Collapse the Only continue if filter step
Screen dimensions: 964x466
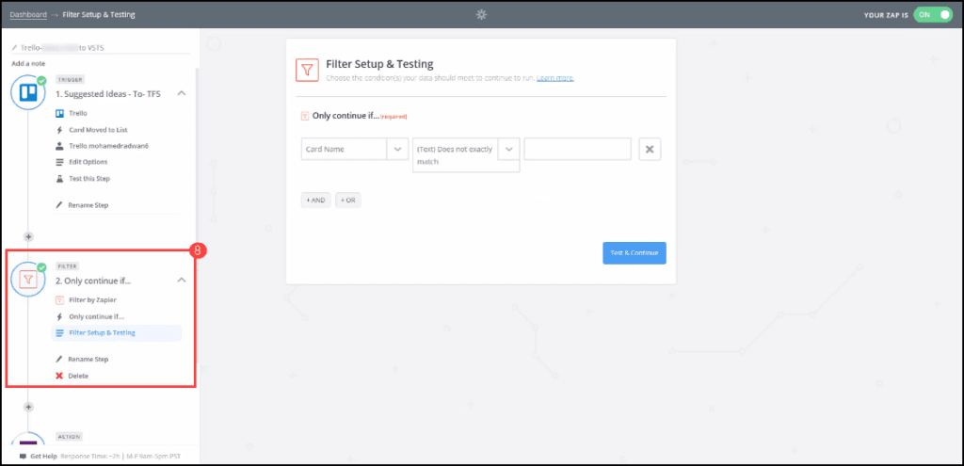click(182, 280)
